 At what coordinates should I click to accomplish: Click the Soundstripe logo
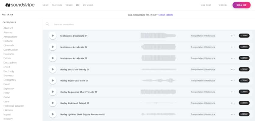[x=20, y=5]
